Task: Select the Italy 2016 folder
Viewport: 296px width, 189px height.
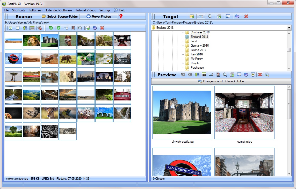Action: [197, 54]
